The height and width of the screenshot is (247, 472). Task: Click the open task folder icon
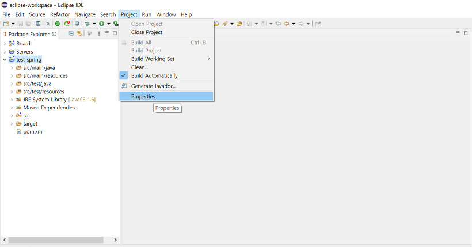tap(239, 24)
